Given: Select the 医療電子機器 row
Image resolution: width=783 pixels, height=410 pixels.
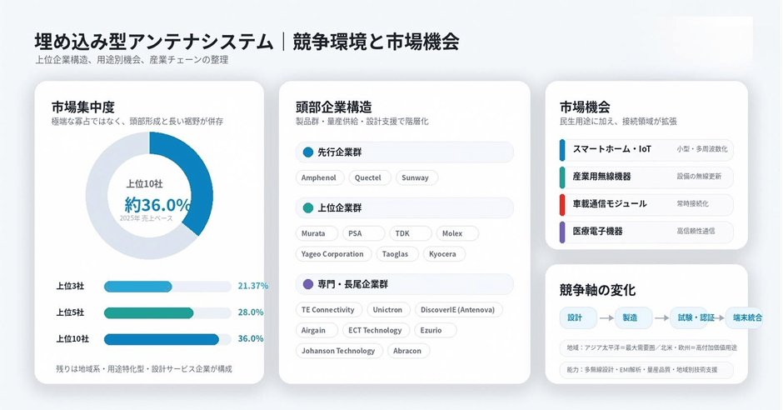Looking at the screenshot, I should pyautogui.click(x=646, y=232).
